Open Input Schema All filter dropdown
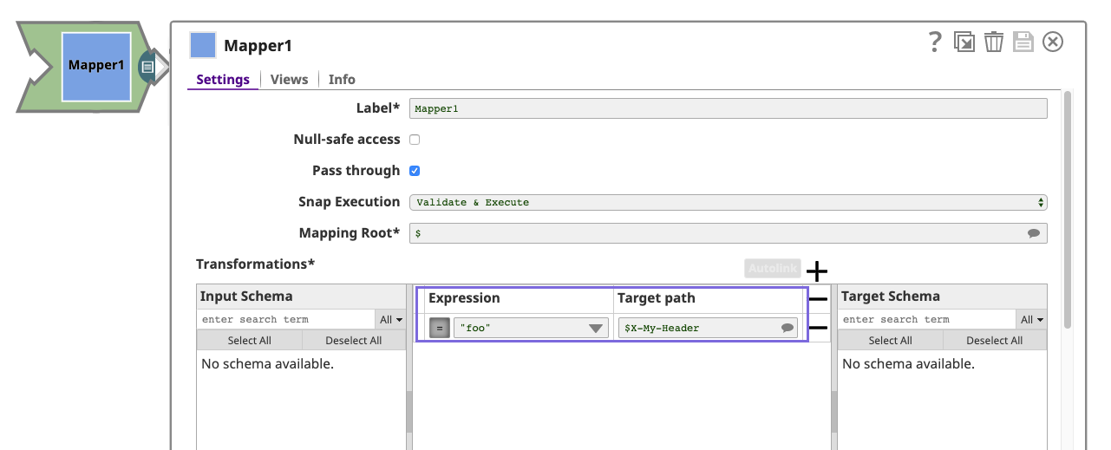 pos(391,320)
